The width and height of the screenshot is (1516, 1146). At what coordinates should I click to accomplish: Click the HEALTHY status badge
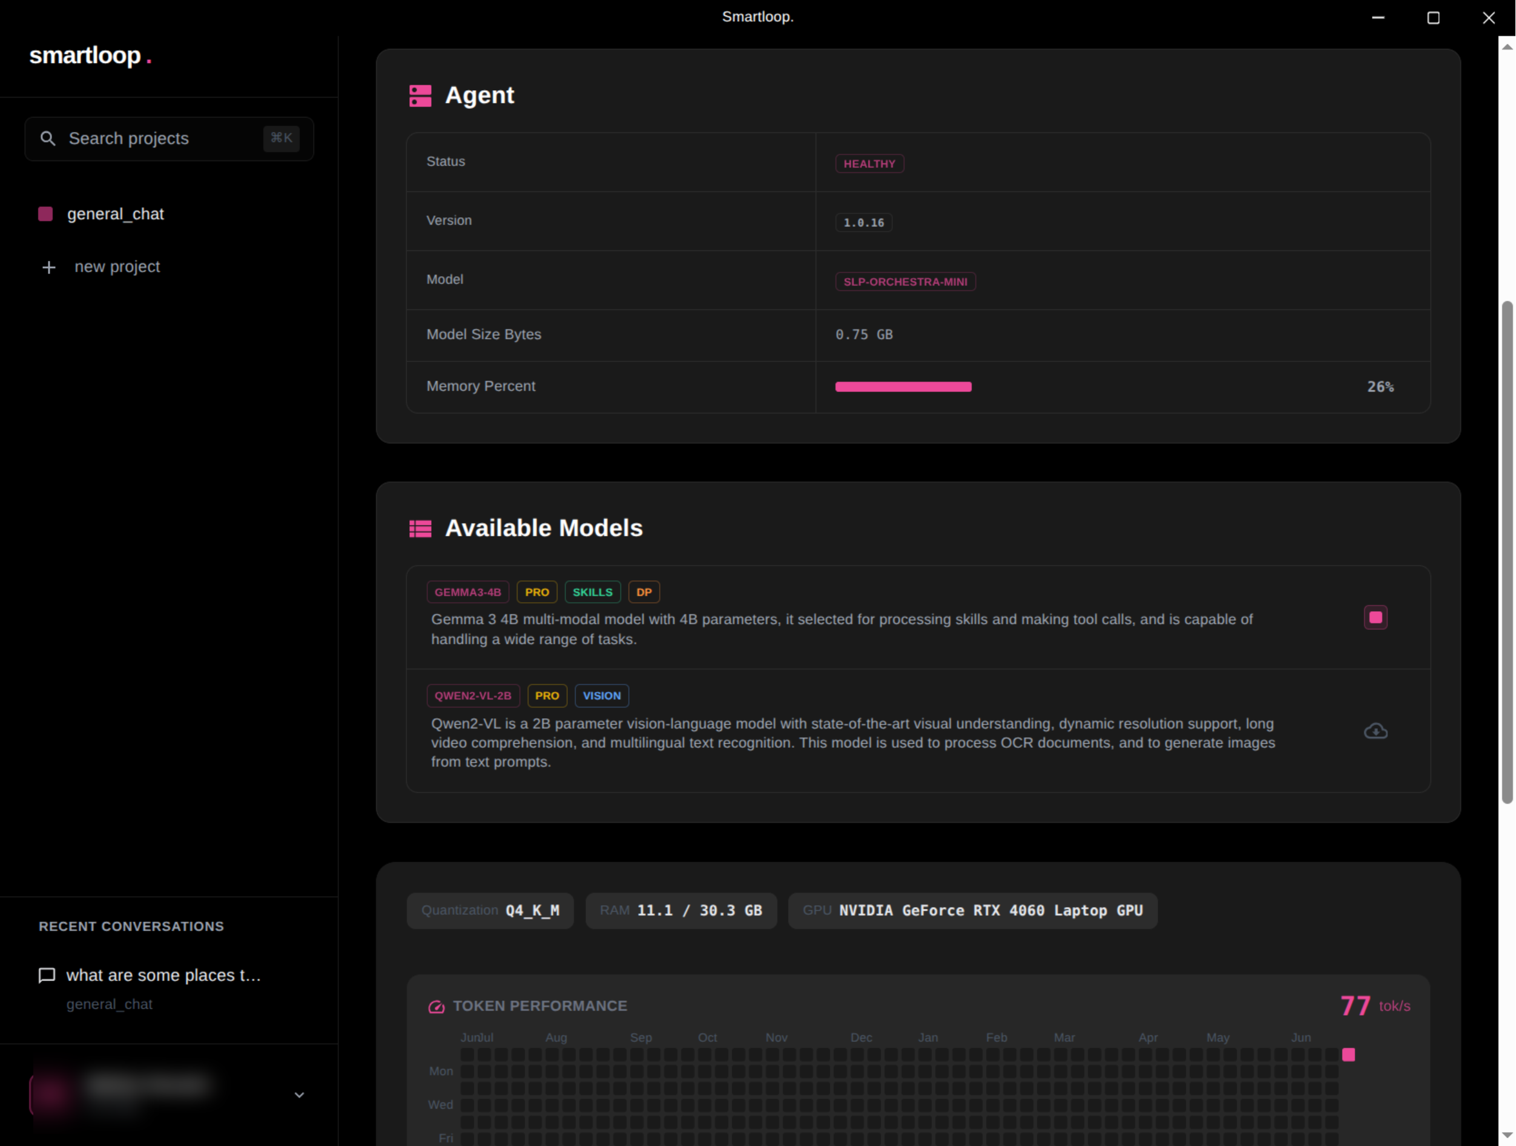(x=869, y=164)
